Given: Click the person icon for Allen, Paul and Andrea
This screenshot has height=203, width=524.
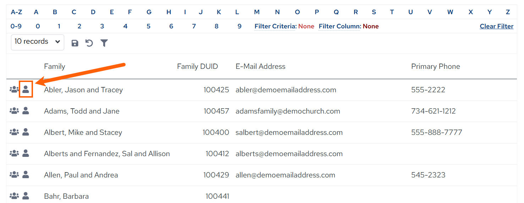Looking at the screenshot, I should [x=26, y=175].
